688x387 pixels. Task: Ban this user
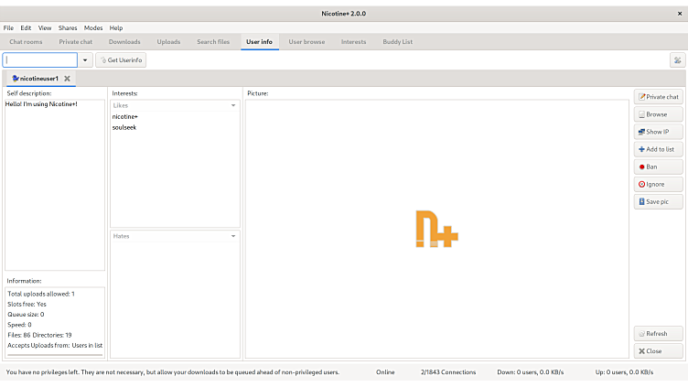[x=658, y=167]
